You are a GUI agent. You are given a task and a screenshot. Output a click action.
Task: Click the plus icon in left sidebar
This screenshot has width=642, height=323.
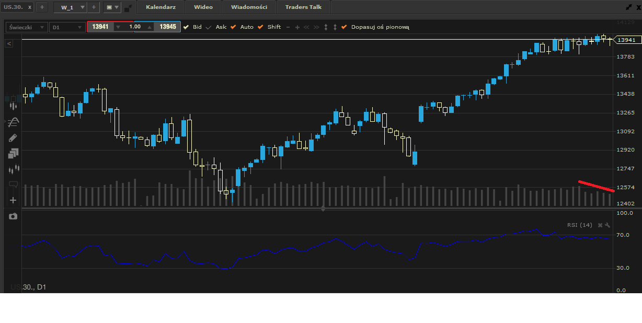click(13, 200)
